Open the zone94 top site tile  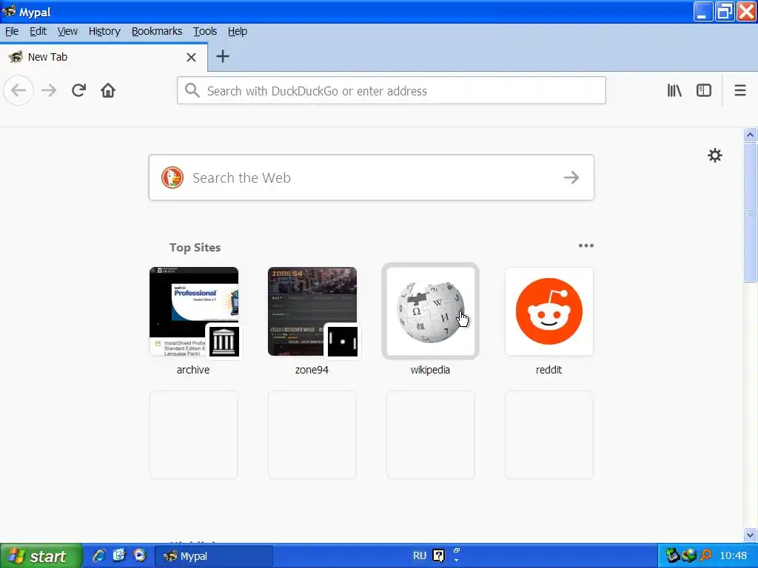312,311
